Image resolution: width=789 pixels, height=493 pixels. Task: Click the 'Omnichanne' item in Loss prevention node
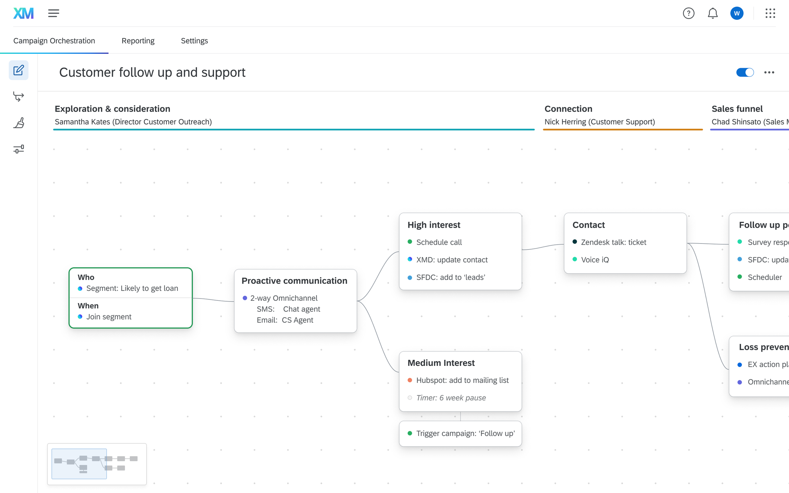point(768,382)
